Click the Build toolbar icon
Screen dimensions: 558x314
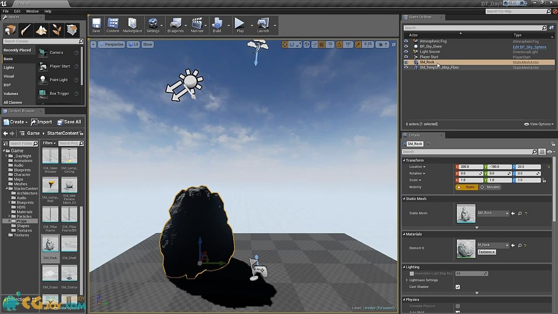[x=217, y=26]
